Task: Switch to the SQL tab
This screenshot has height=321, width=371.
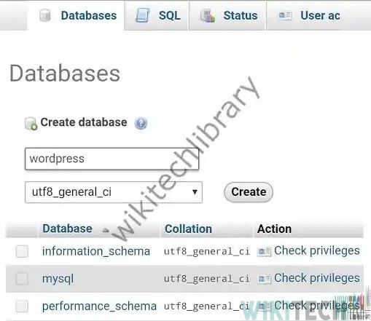Action: click(x=157, y=15)
